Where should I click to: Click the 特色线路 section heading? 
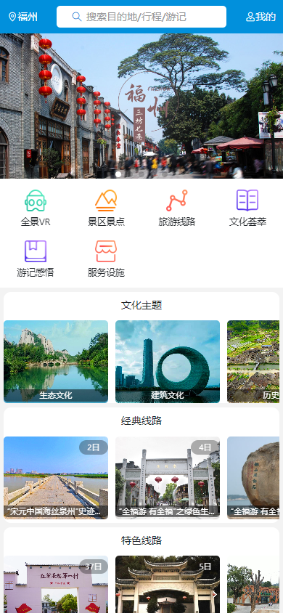coord(141,540)
